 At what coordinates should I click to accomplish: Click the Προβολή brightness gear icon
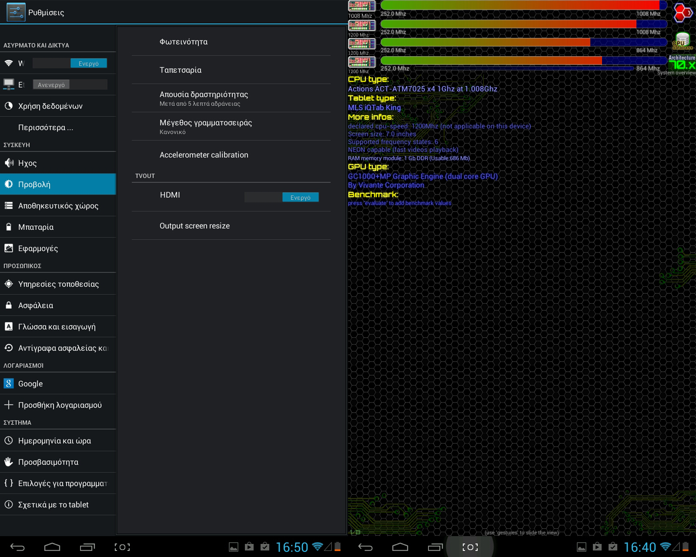(x=8, y=184)
